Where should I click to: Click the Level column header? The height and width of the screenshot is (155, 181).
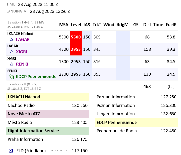pyautogui.click(x=76, y=25)
